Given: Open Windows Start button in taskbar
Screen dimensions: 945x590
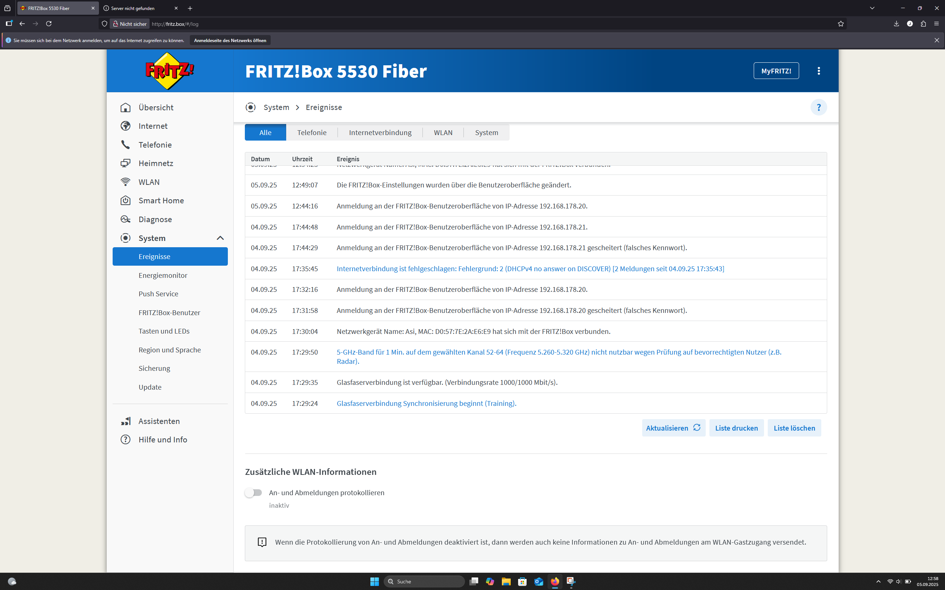Looking at the screenshot, I should pyautogui.click(x=374, y=582).
